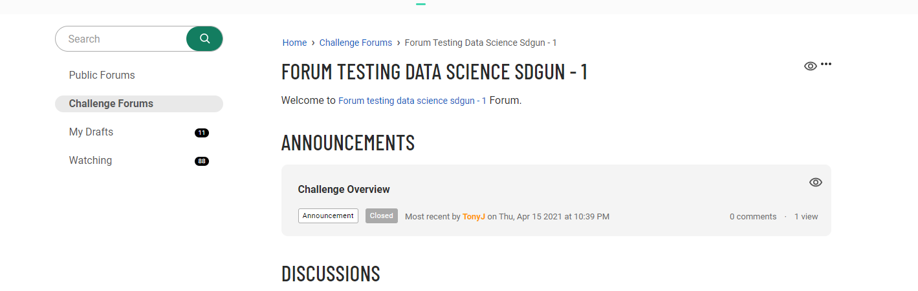Viewport: 918px width, 291px height.
Task: Click inside the Search input field
Action: (x=122, y=39)
